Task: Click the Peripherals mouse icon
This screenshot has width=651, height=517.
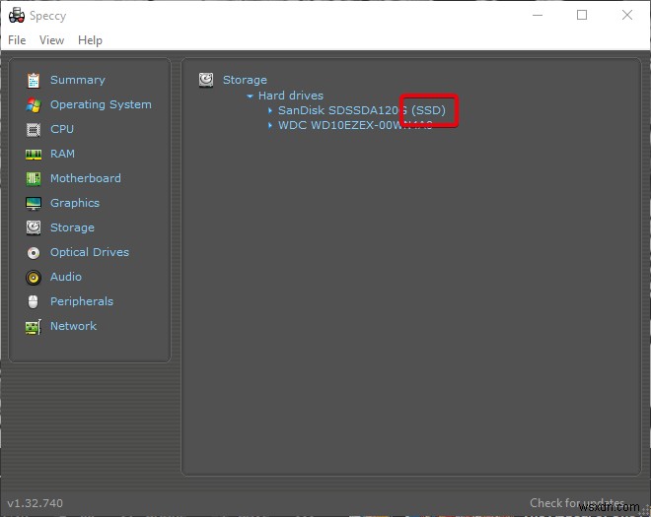Action: 34,301
